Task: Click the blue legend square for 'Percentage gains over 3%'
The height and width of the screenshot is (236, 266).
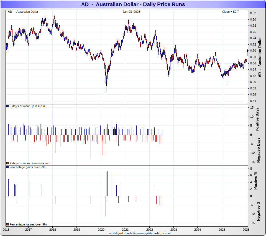Action: tap(7, 167)
